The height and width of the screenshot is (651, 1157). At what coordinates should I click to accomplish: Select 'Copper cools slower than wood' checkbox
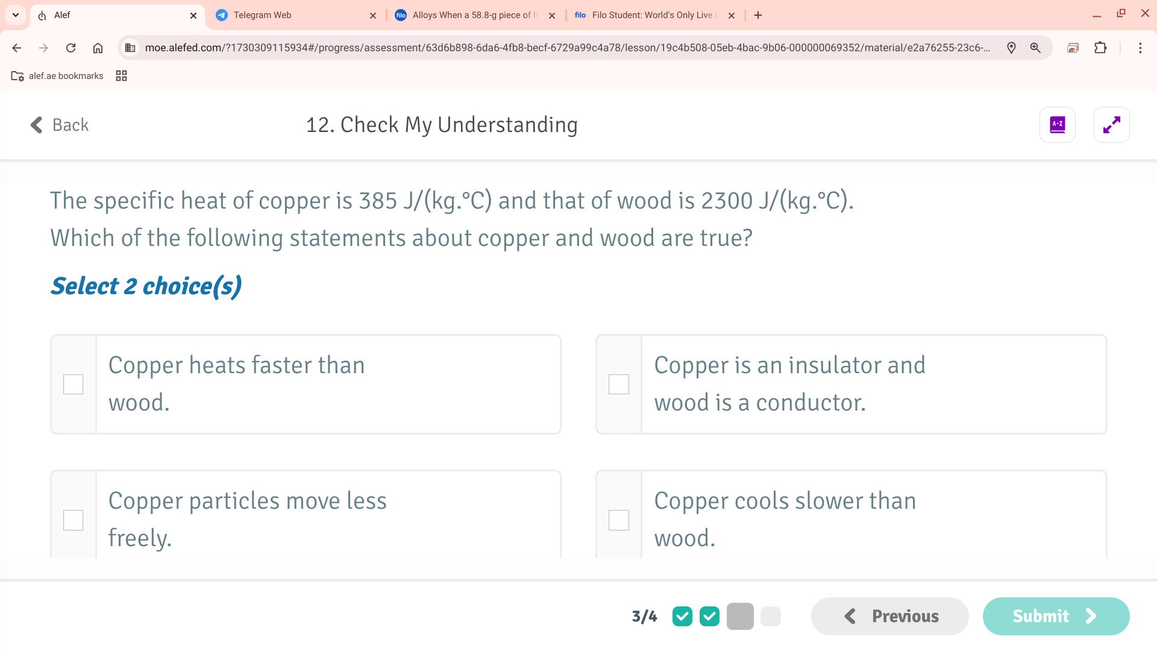619,520
